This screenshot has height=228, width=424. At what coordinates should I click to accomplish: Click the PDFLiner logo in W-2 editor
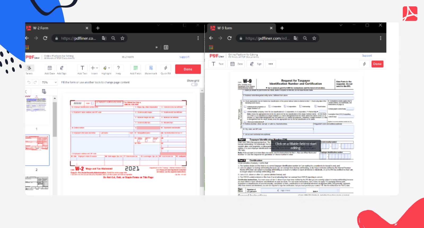tap(33, 57)
